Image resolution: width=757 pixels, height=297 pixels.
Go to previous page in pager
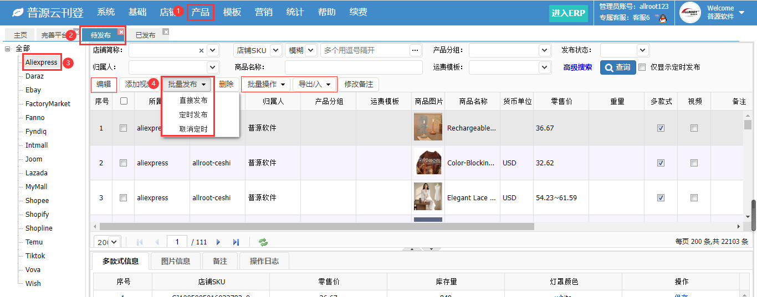pos(157,242)
